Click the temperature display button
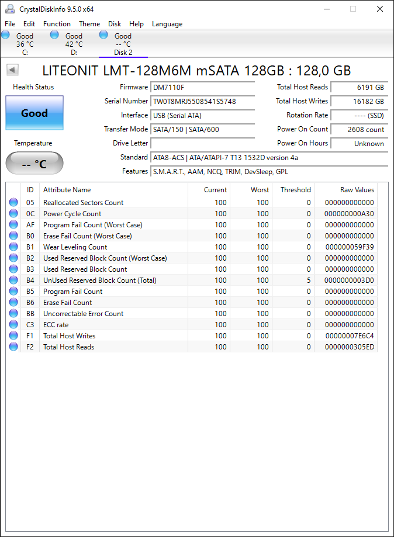 coord(34,164)
